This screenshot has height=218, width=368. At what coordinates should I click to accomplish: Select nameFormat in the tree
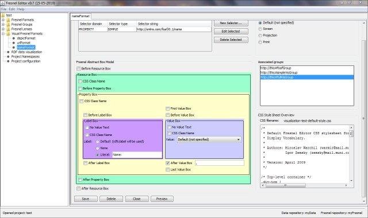click(26, 47)
